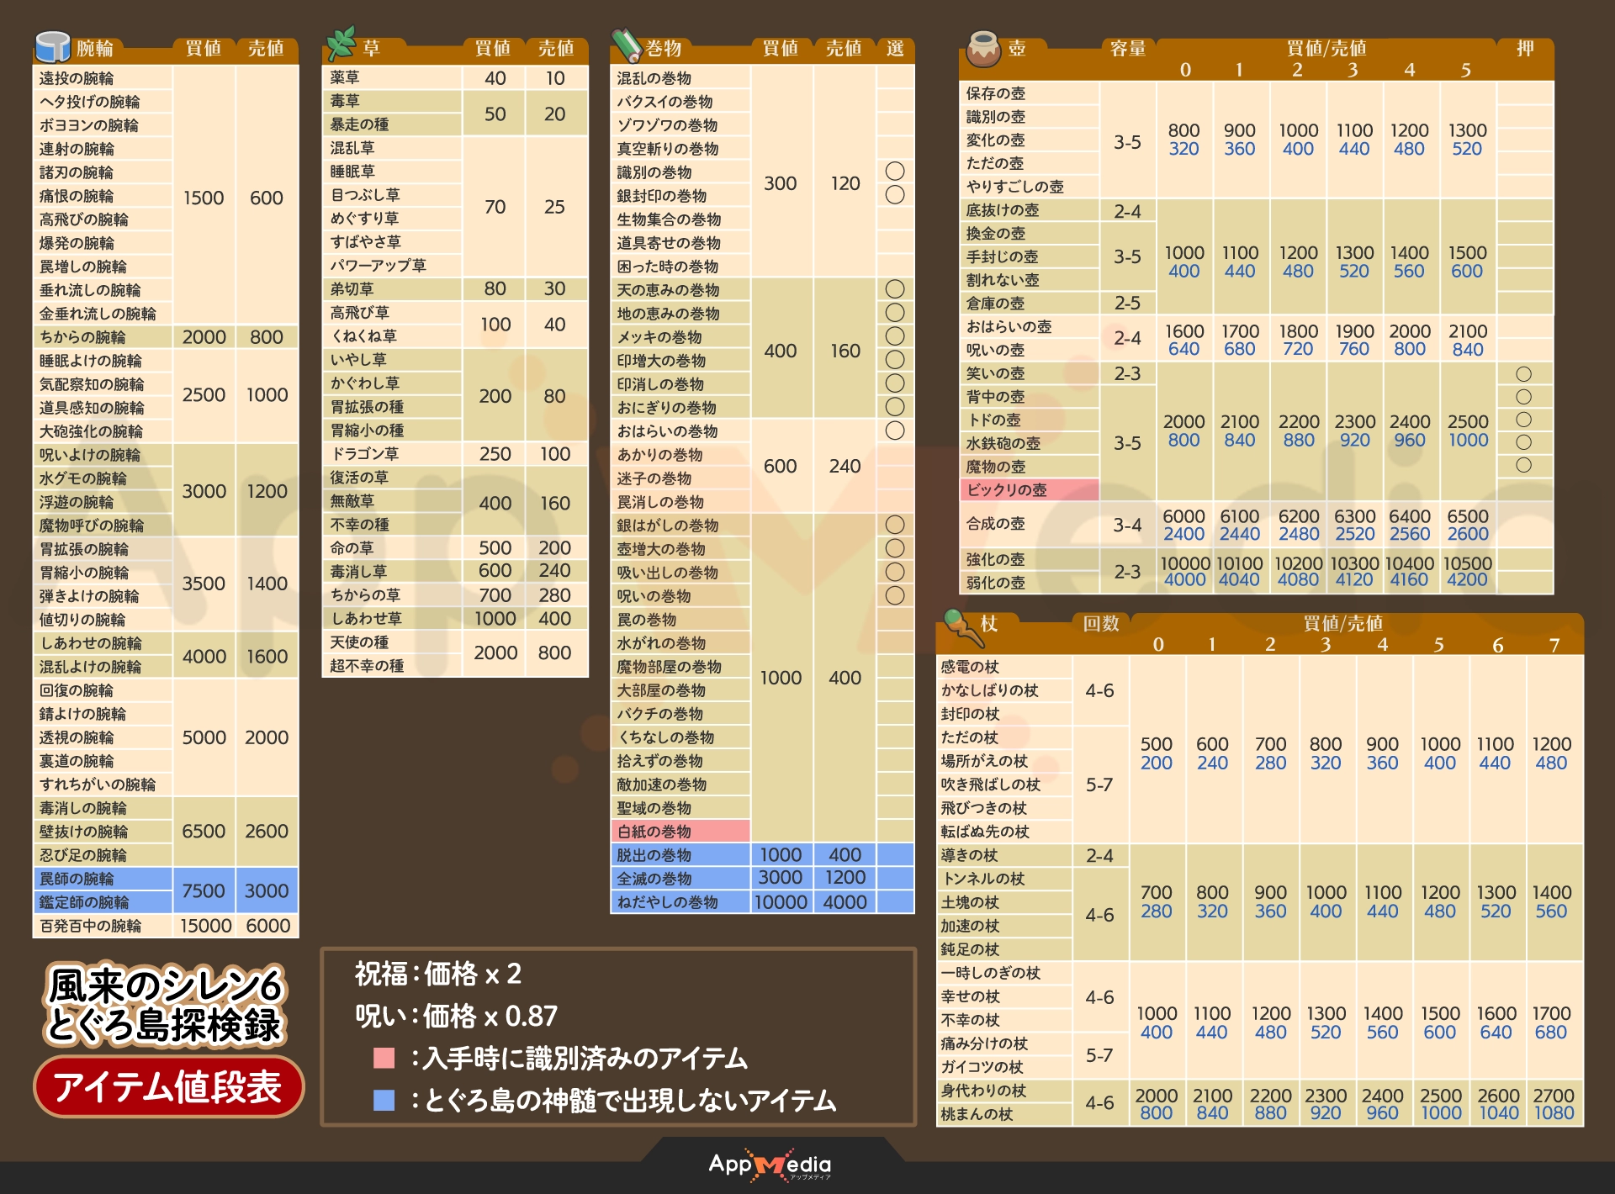
Task: Click the 押 column header in pot table
Action: click(1524, 49)
